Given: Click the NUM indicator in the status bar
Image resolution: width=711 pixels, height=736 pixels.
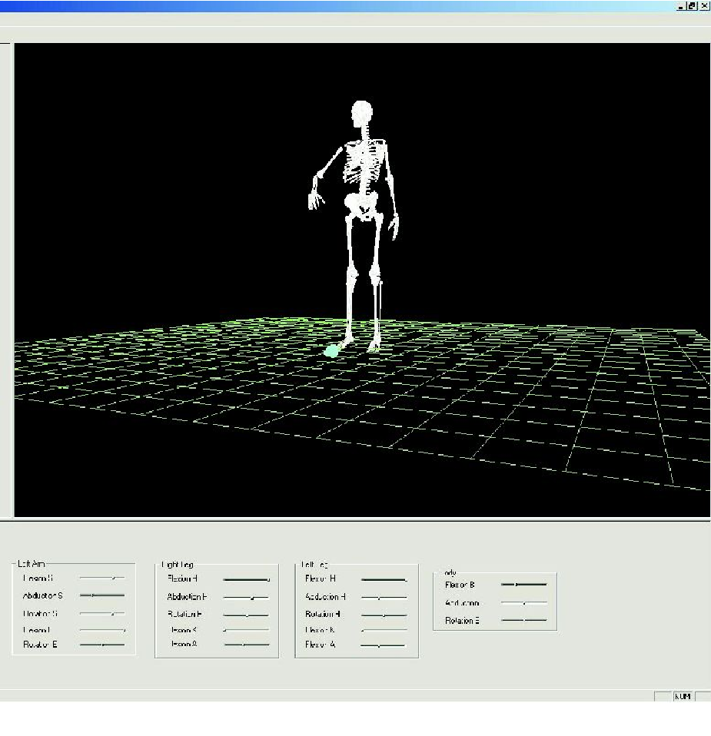Looking at the screenshot, I should tap(683, 696).
